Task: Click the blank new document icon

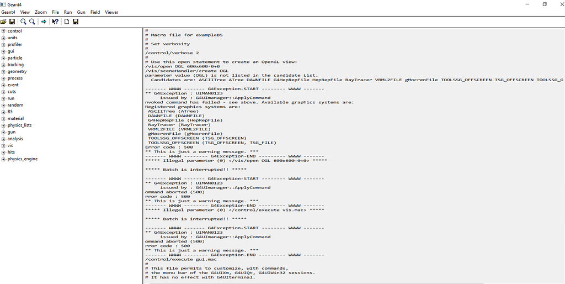Action: (x=67, y=22)
